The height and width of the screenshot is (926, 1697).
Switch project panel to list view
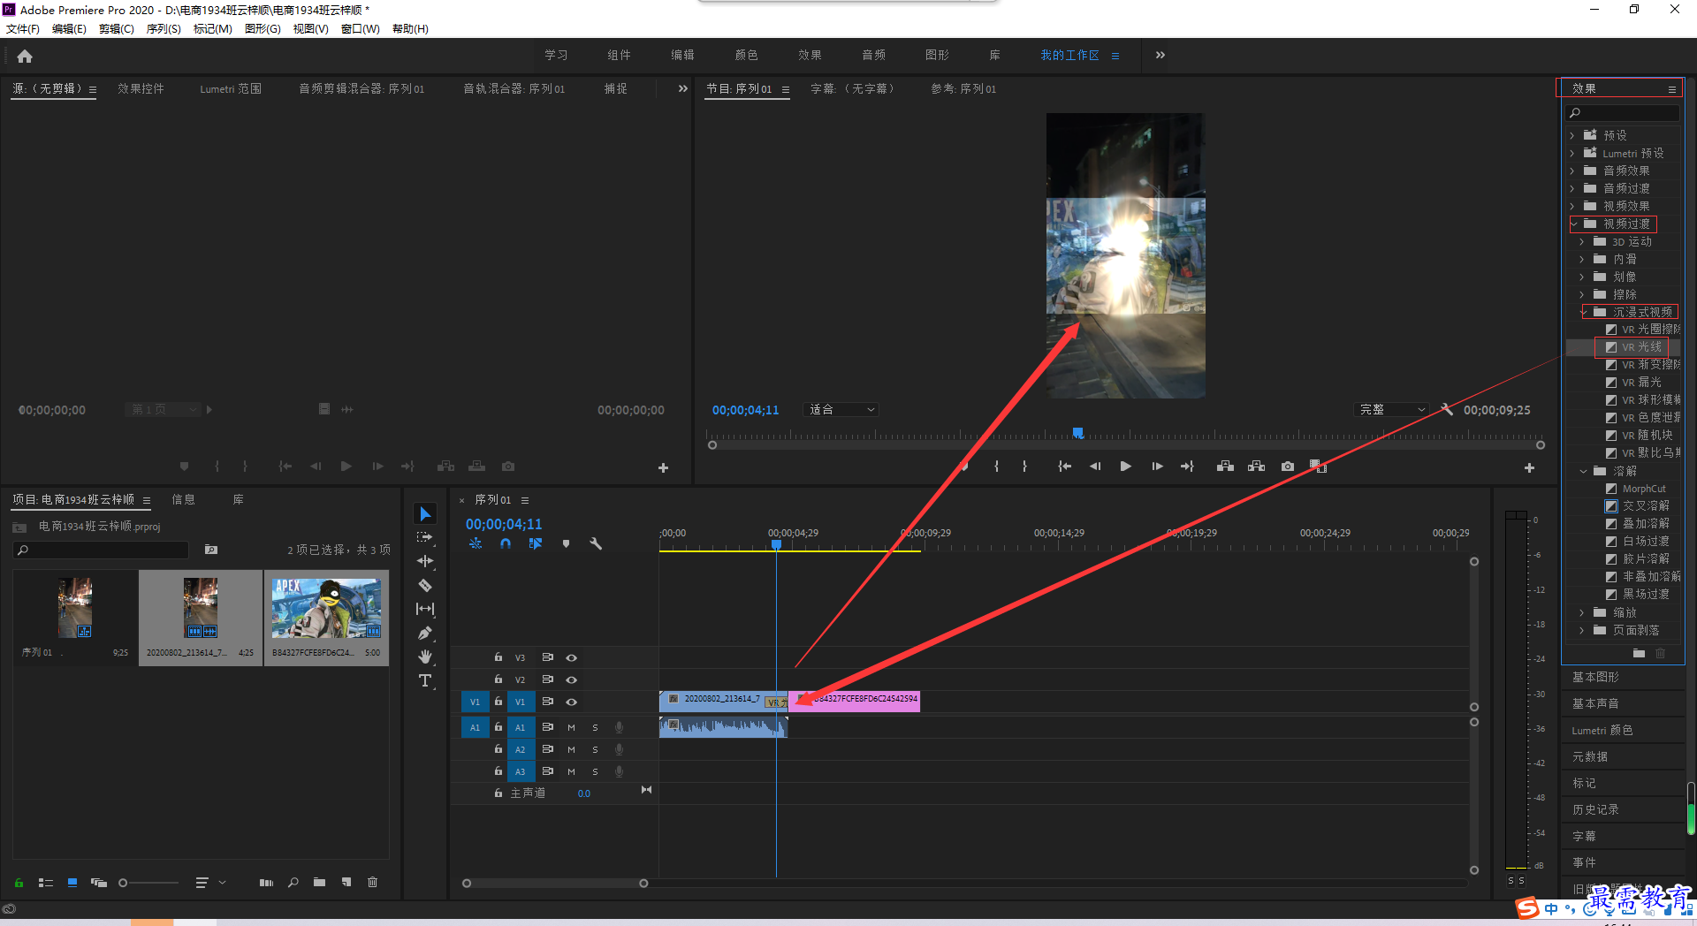[x=46, y=883]
